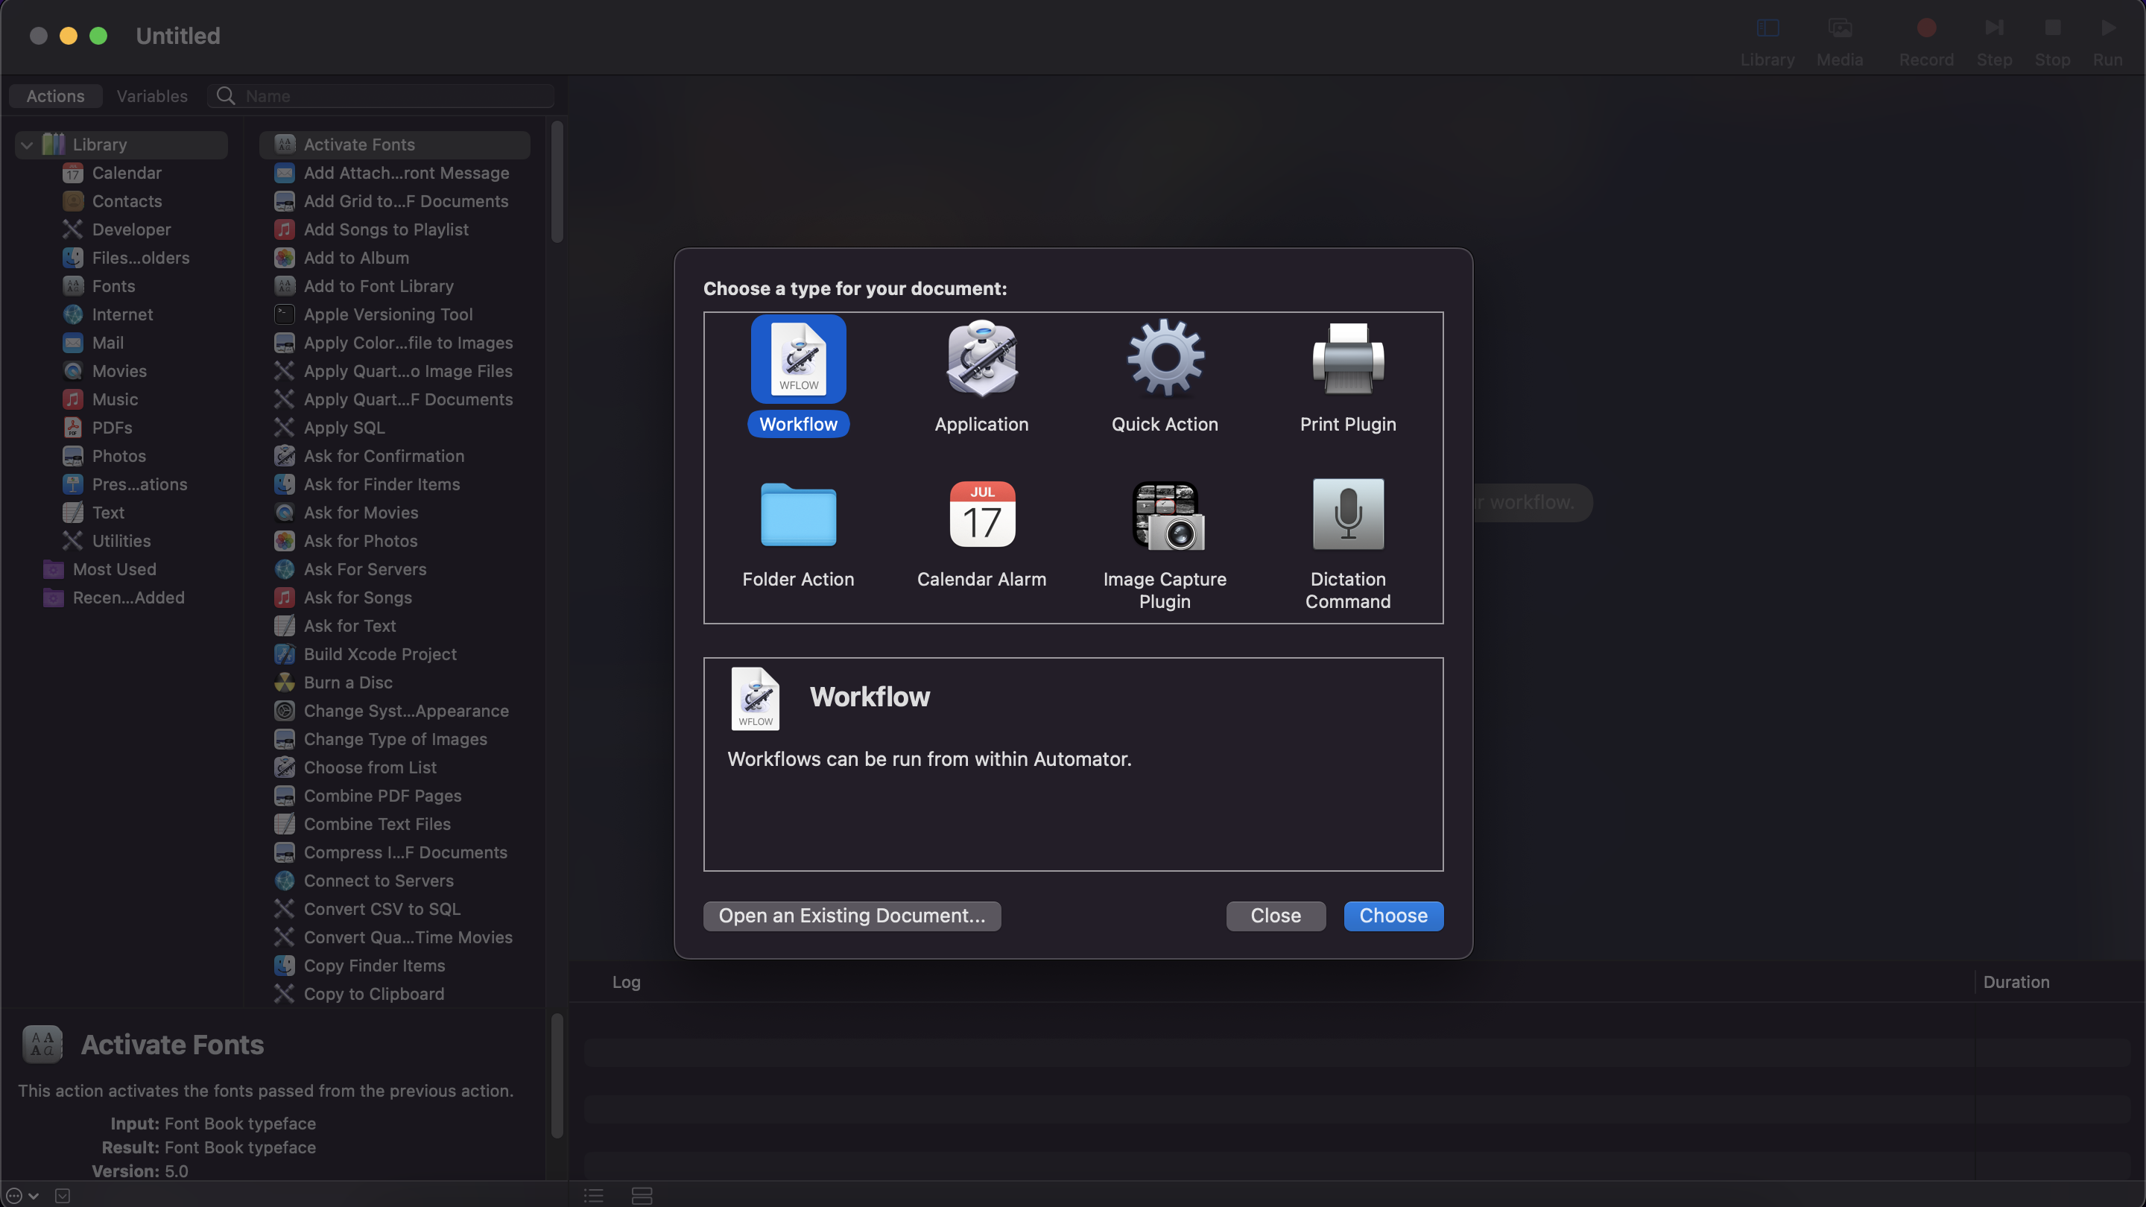Screen dimensions: 2146x1207
Task: Click the Step toolbar button
Action: [x=1995, y=28]
